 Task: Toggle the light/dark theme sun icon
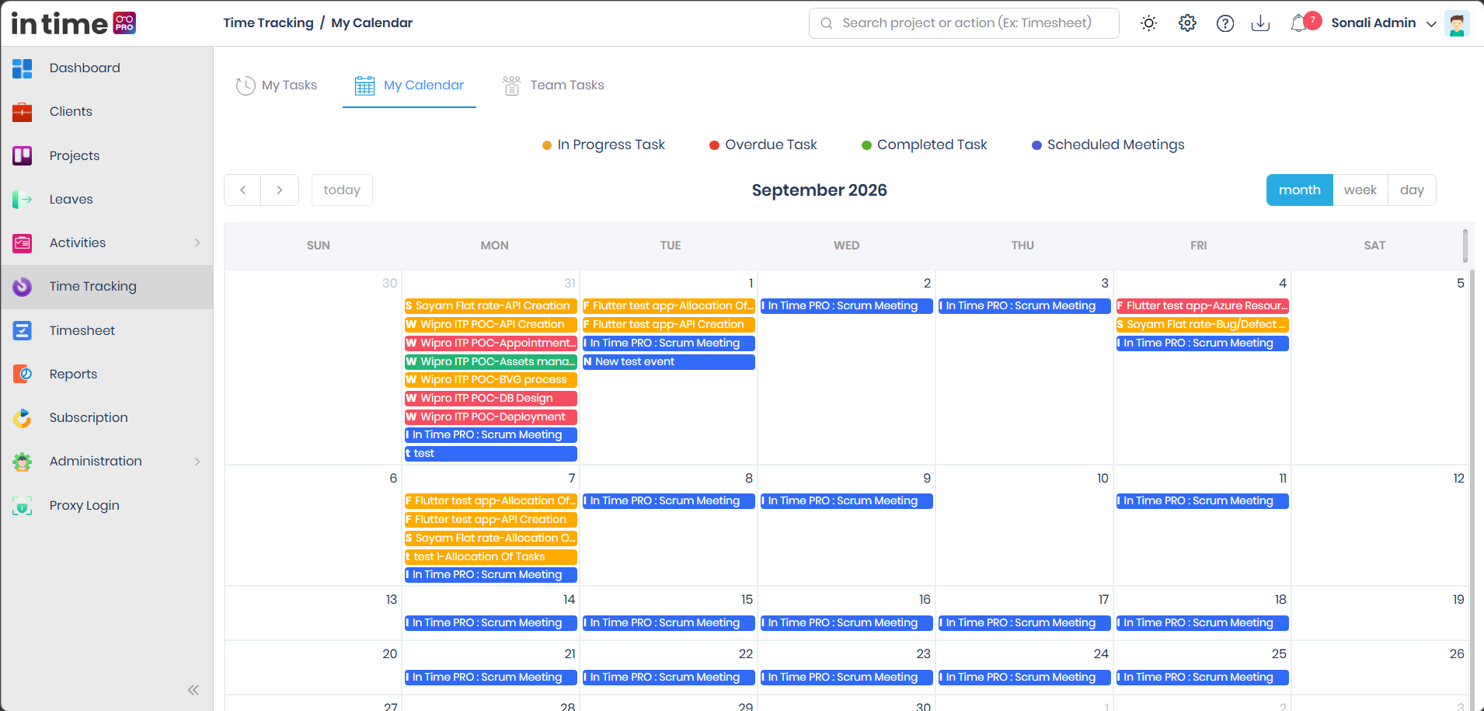click(1148, 23)
